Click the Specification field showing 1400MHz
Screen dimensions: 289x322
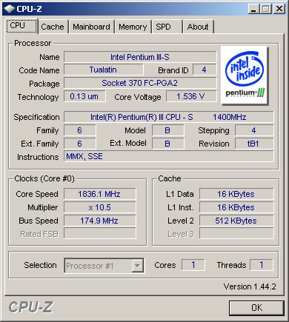(x=169, y=117)
